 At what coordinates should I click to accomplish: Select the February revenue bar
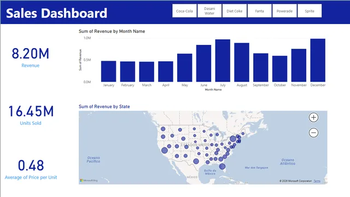coord(127,72)
